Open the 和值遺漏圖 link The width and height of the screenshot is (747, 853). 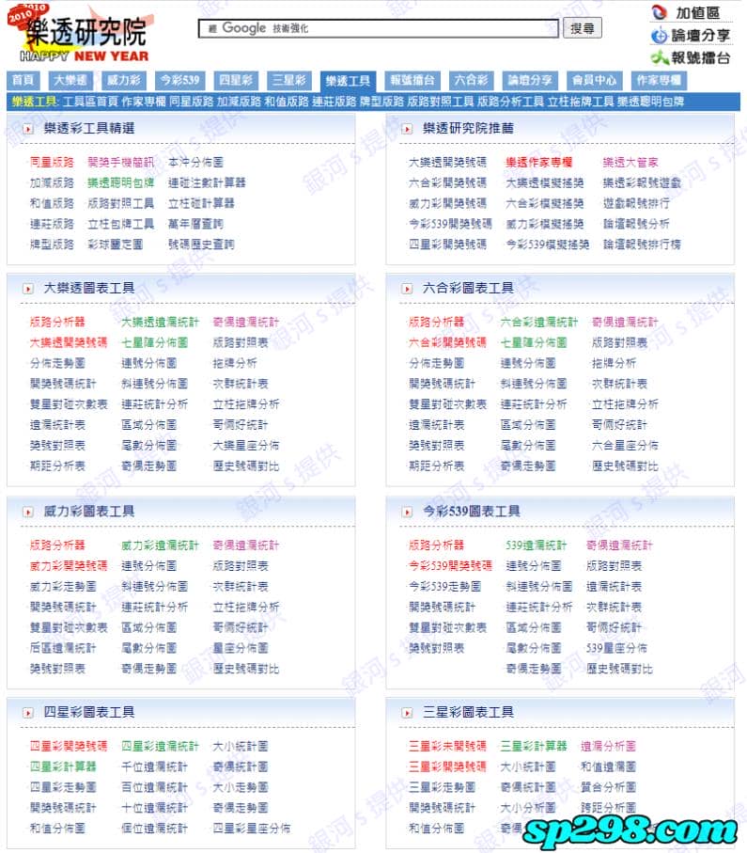608,766
